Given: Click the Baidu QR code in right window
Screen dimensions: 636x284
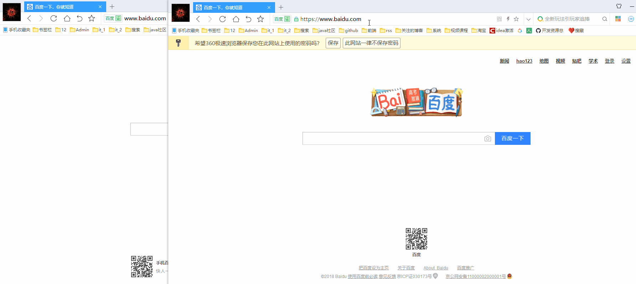Looking at the screenshot, I should 417,239.
